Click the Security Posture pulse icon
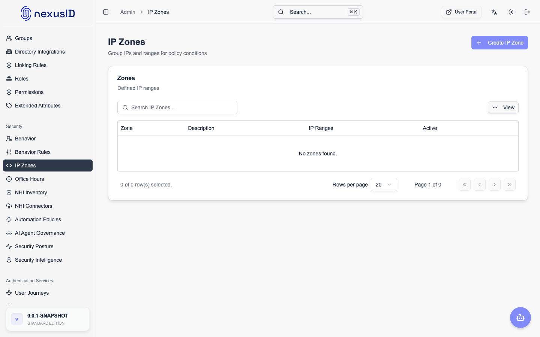 [9, 246]
